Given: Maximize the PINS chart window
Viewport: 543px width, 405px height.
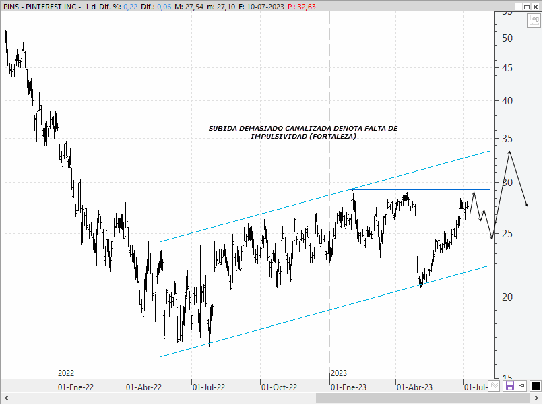Looking at the screenshot, I should [527, 7].
